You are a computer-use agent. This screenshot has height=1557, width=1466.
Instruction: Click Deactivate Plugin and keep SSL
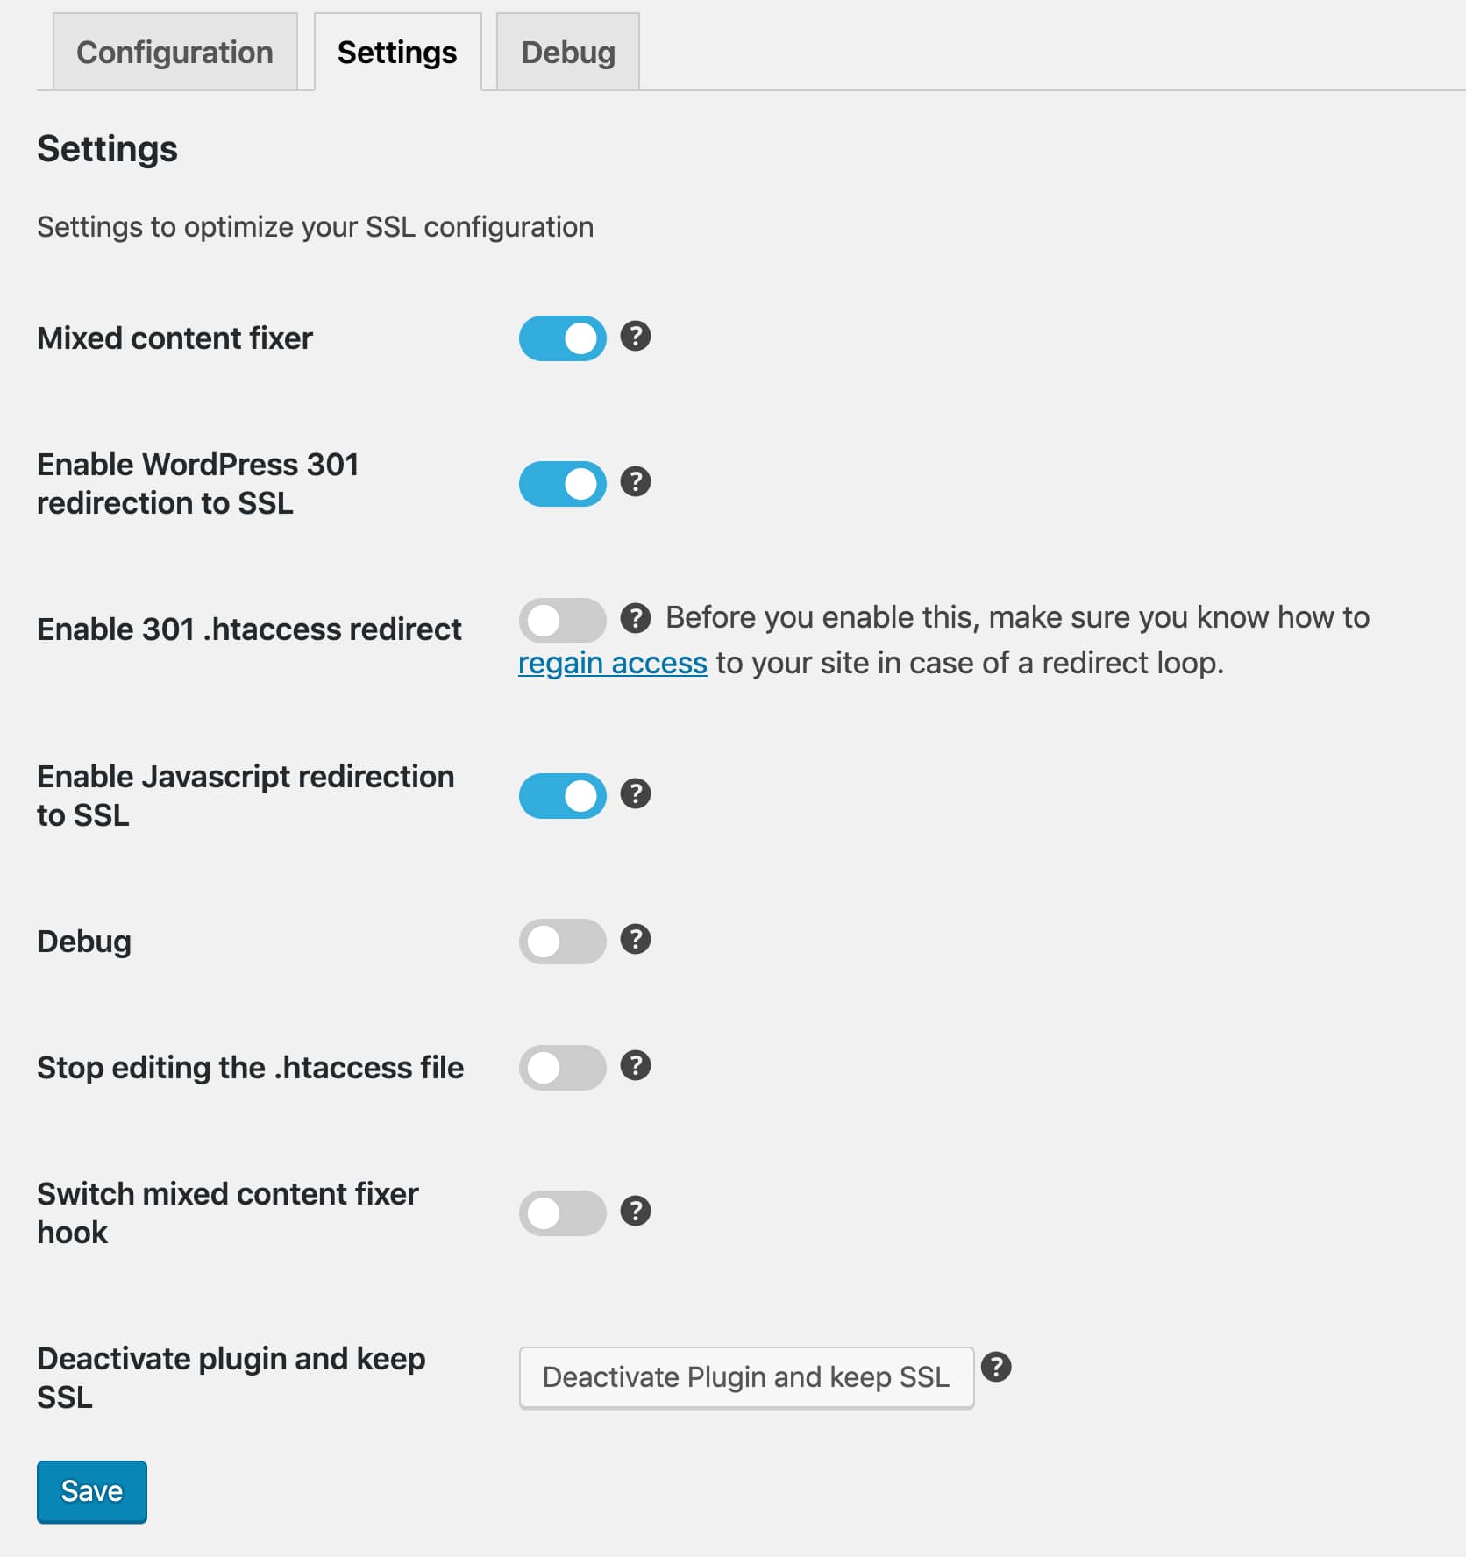click(745, 1377)
